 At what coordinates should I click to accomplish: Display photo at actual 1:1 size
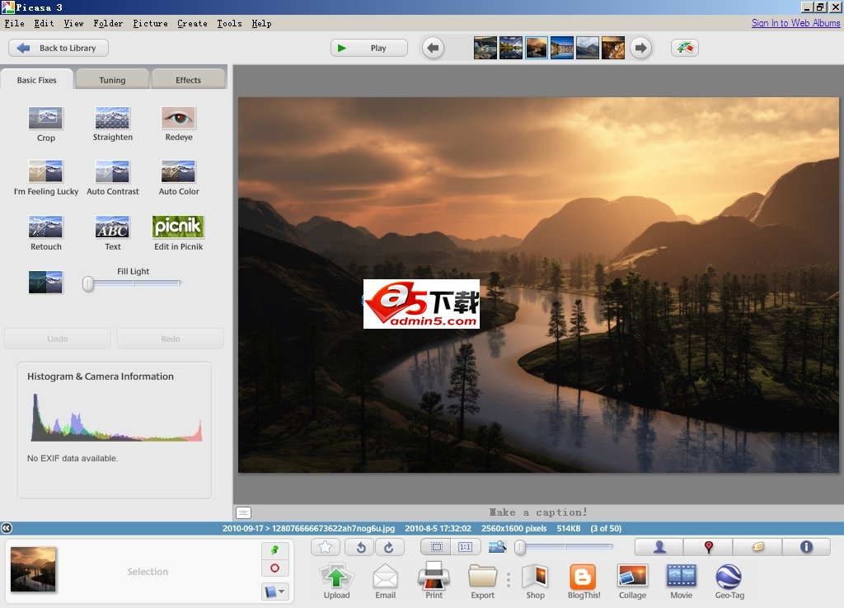coord(466,547)
